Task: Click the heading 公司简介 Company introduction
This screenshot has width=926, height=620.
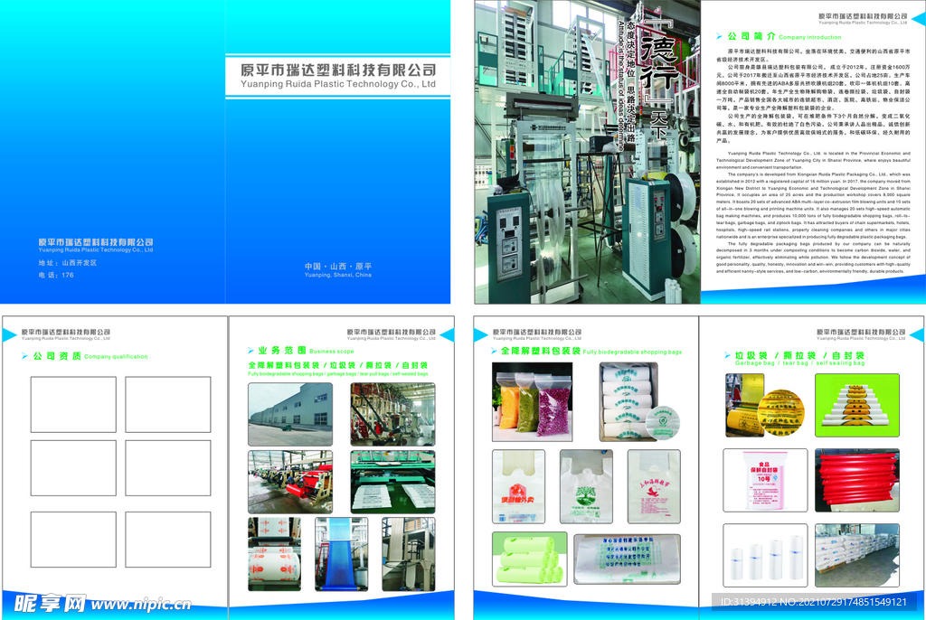Action: tap(779, 37)
